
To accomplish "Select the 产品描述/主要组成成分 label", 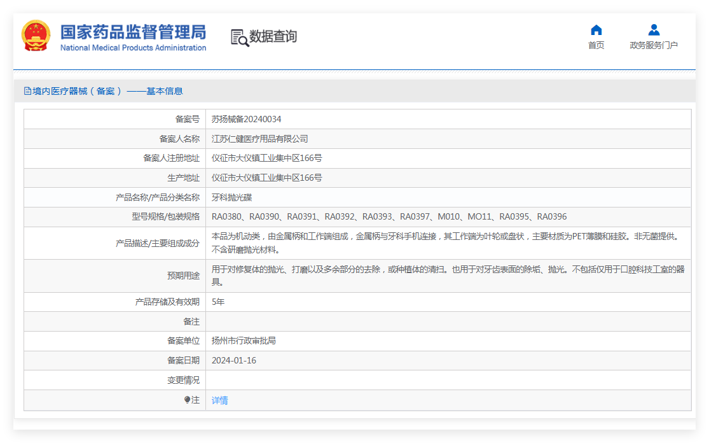I will 158,243.
